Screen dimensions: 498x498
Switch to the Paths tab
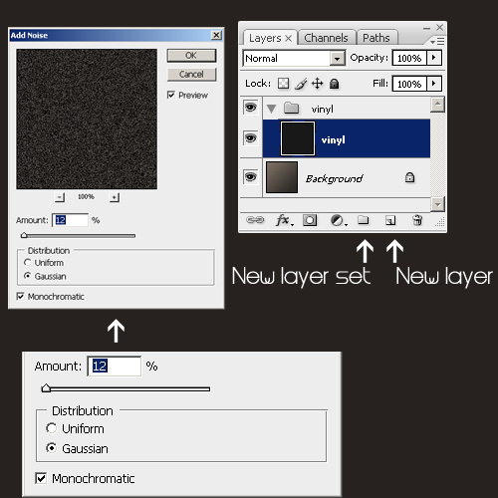click(x=376, y=38)
